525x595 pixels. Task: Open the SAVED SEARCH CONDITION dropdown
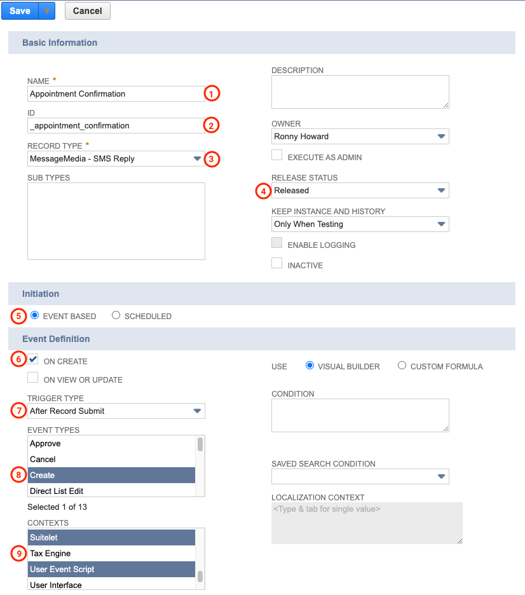pos(442,476)
